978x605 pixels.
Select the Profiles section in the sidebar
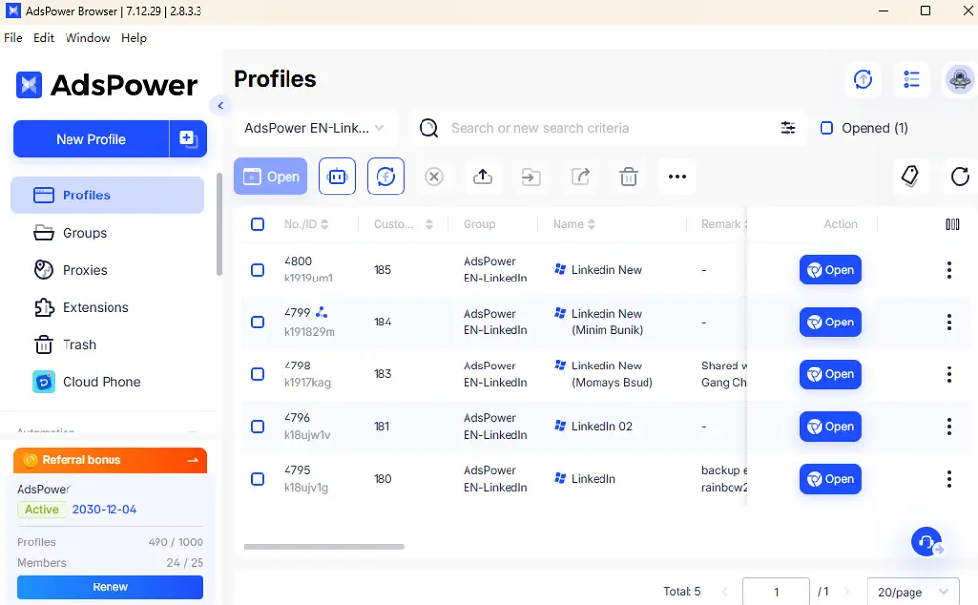[x=86, y=194]
